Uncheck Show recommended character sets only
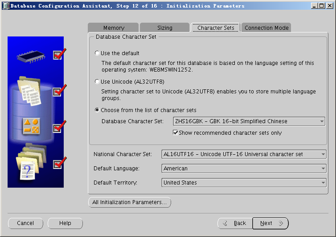Viewport: 336px width, 237px height. [x=176, y=133]
